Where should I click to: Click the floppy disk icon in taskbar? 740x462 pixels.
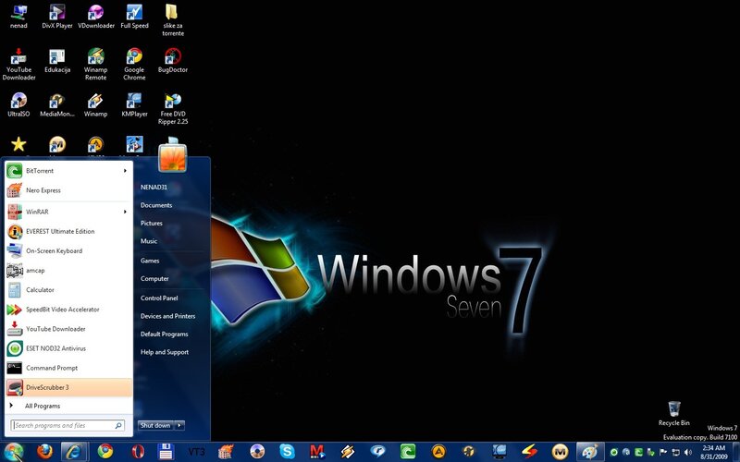pyautogui.click(x=166, y=452)
